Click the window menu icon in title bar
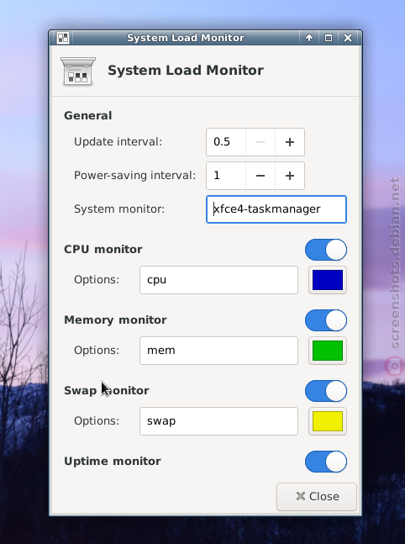This screenshot has width=405, height=544. coord(63,38)
